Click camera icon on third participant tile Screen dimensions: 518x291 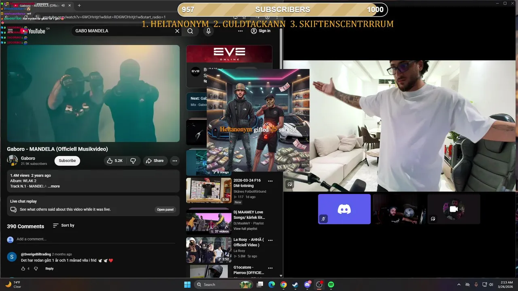coord(454,209)
